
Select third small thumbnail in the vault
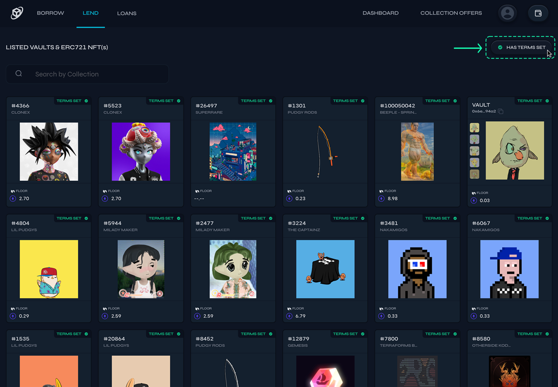(x=474, y=151)
